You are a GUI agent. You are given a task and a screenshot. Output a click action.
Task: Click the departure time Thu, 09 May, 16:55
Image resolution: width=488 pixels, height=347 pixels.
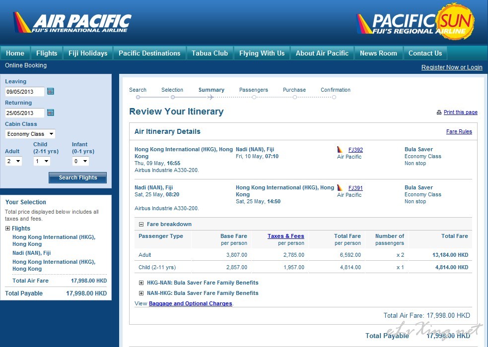[157, 163]
